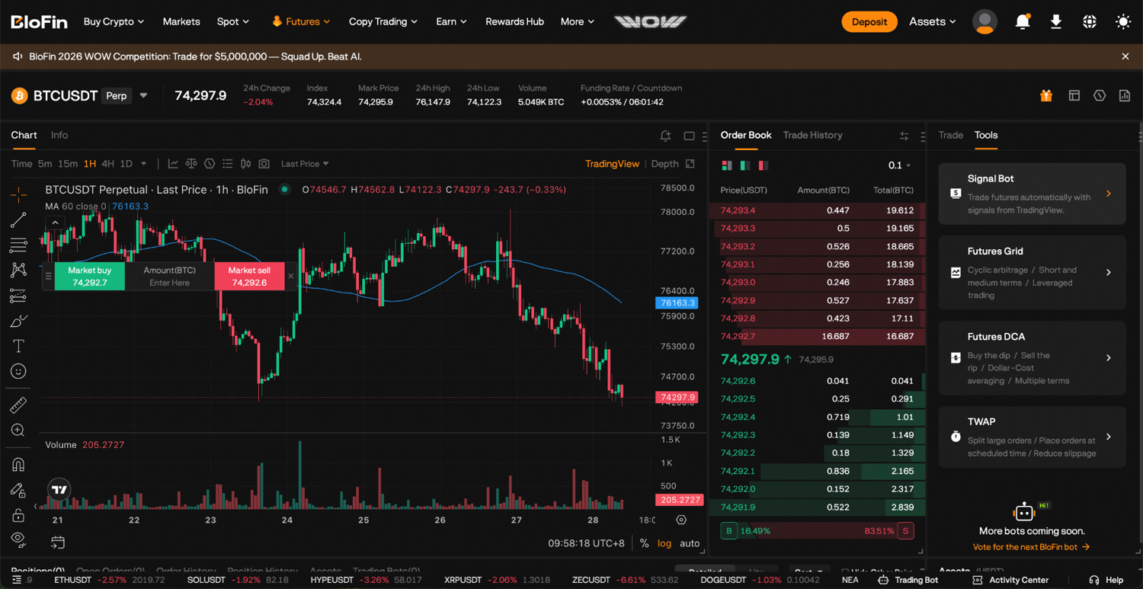Switch chart view to Depth
Viewport: 1143px width, 589px height.
coord(664,164)
